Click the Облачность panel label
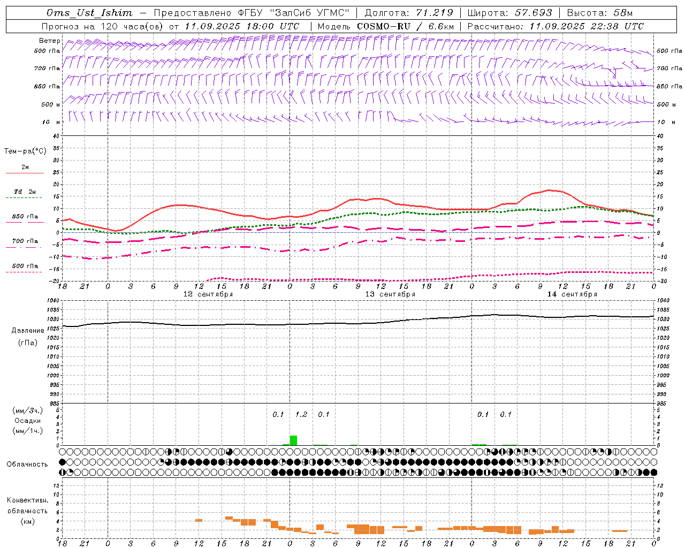 point(27,464)
